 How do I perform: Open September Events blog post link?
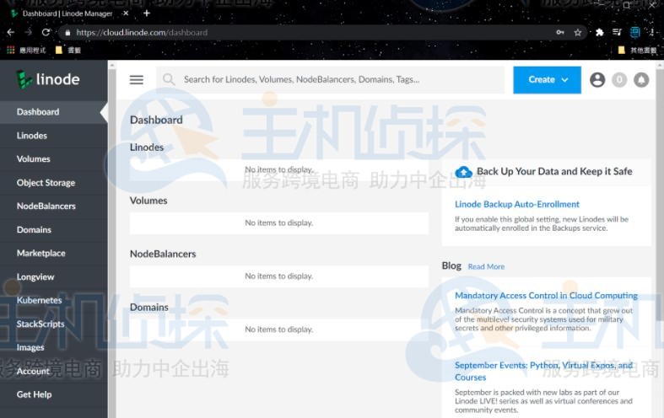pos(543,371)
